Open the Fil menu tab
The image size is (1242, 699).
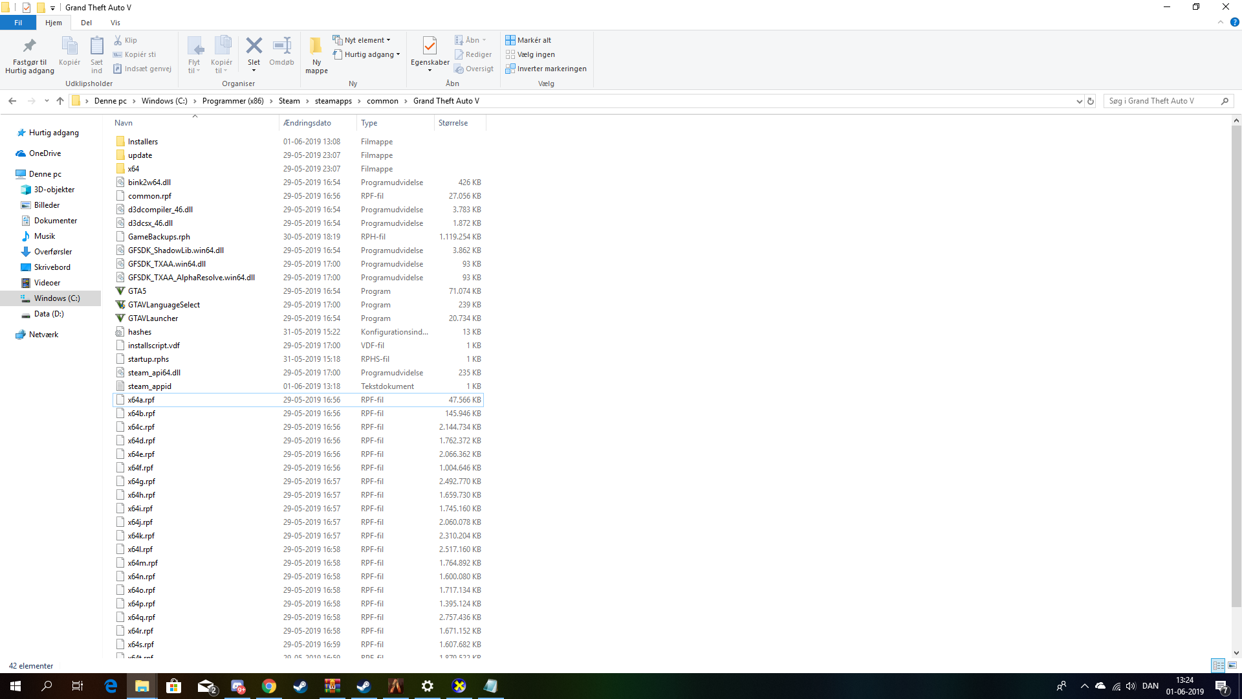tap(18, 23)
